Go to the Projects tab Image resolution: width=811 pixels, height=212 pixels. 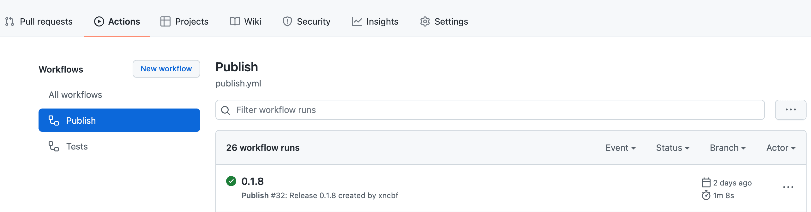point(184,21)
